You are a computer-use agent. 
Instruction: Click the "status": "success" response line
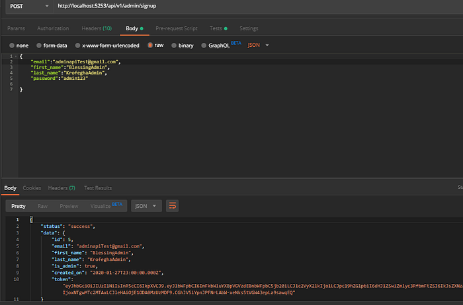[68, 226]
